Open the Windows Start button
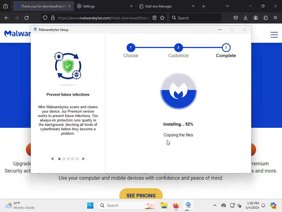282x212 pixels. pyautogui.click(x=90, y=205)
